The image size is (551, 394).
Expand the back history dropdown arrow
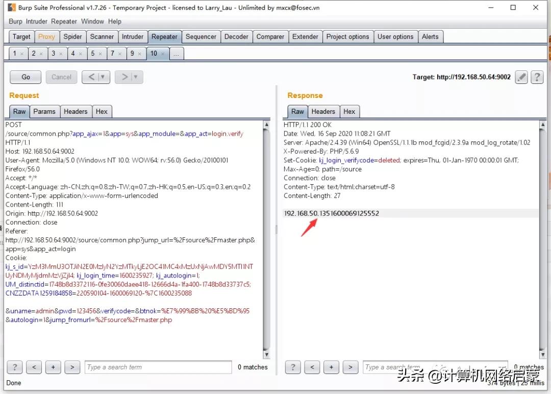coord(103,77)
